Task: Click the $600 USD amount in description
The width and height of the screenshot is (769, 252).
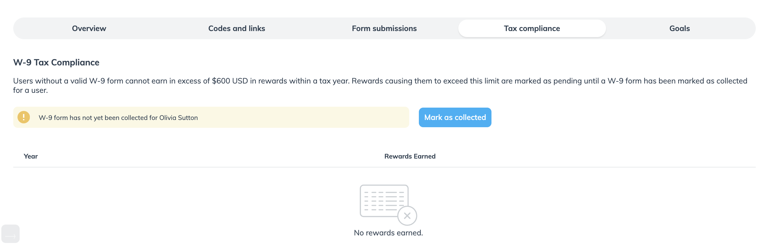Action: (230, 81)
